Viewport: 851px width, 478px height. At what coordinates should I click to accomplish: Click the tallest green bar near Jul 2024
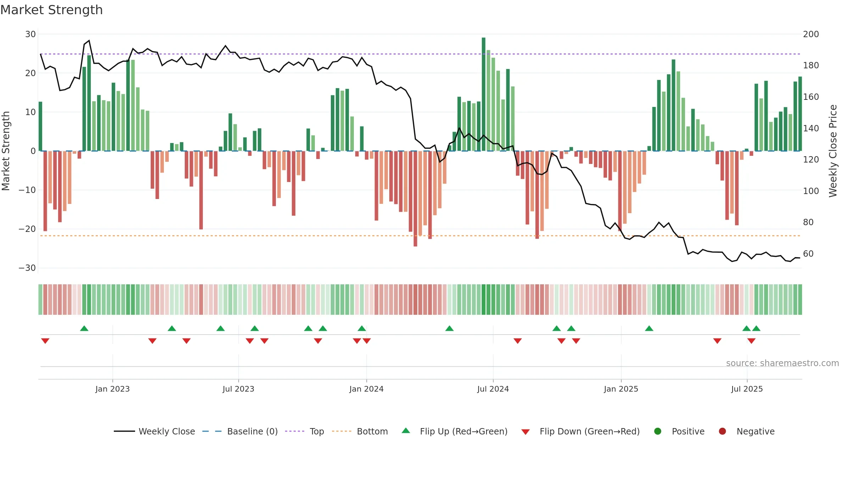click(x=484, y=94)
